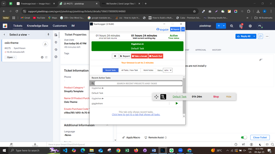Open PS profile avatar
Image resolution: width=275 pixels, height=154 pixels.
[260, 26]
